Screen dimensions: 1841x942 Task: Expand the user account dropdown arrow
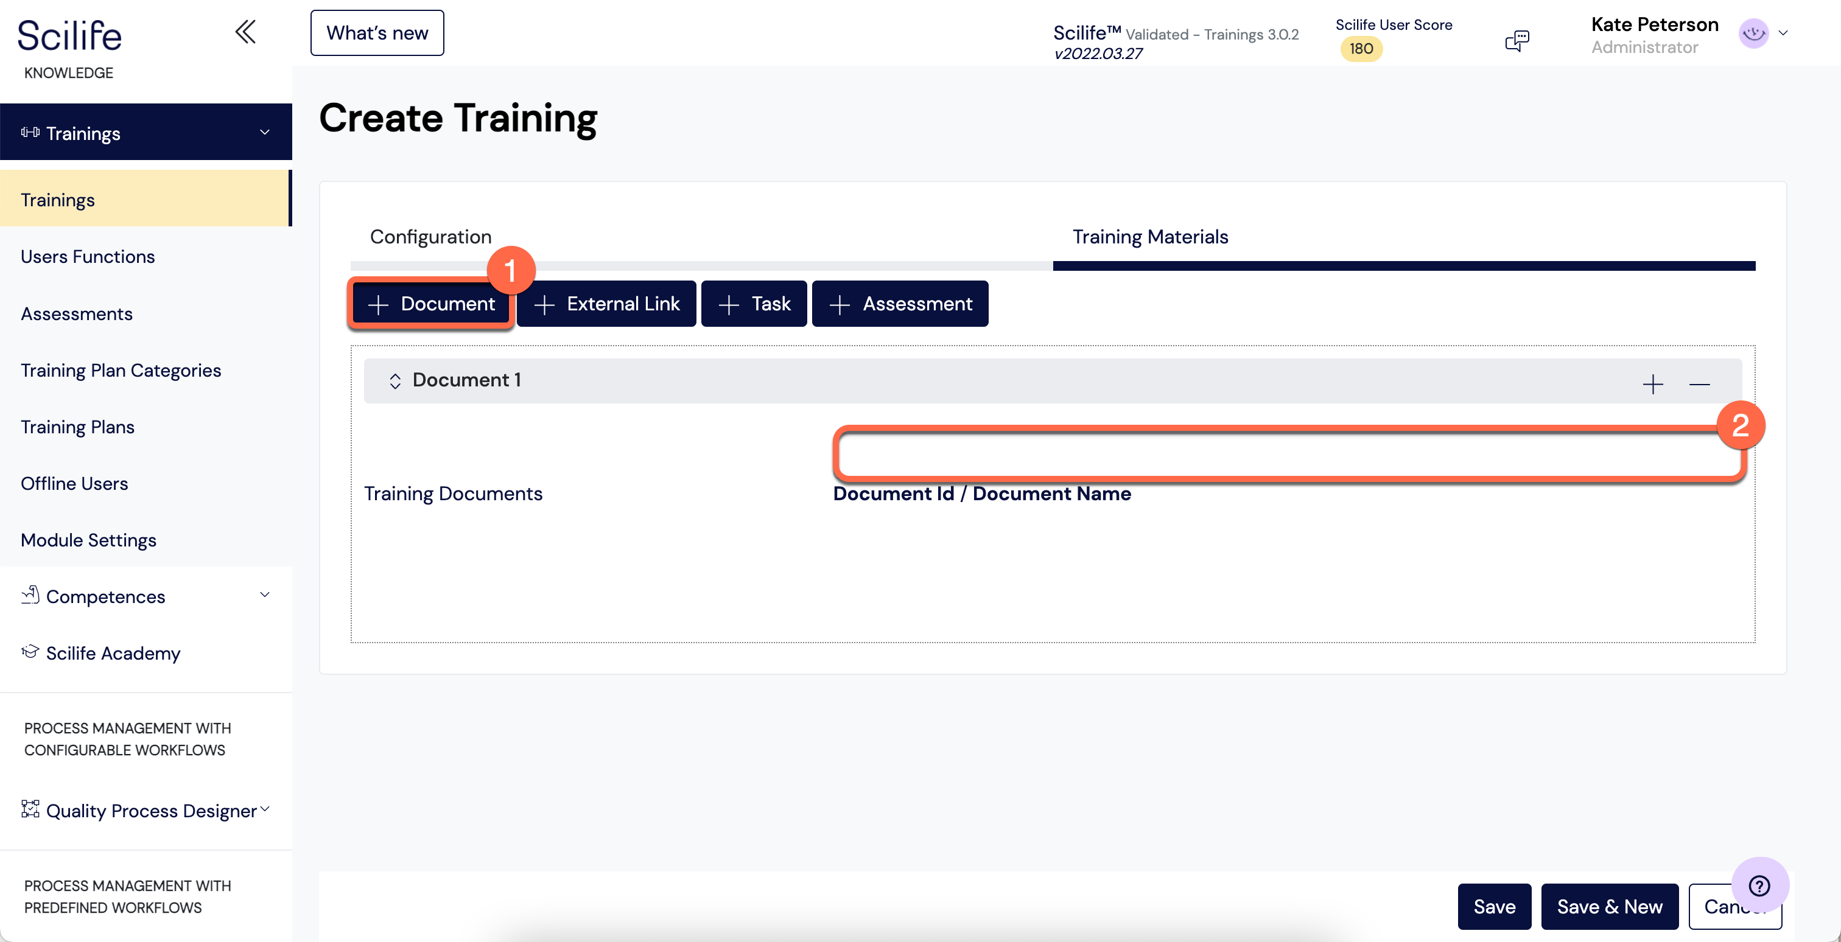1783,33
